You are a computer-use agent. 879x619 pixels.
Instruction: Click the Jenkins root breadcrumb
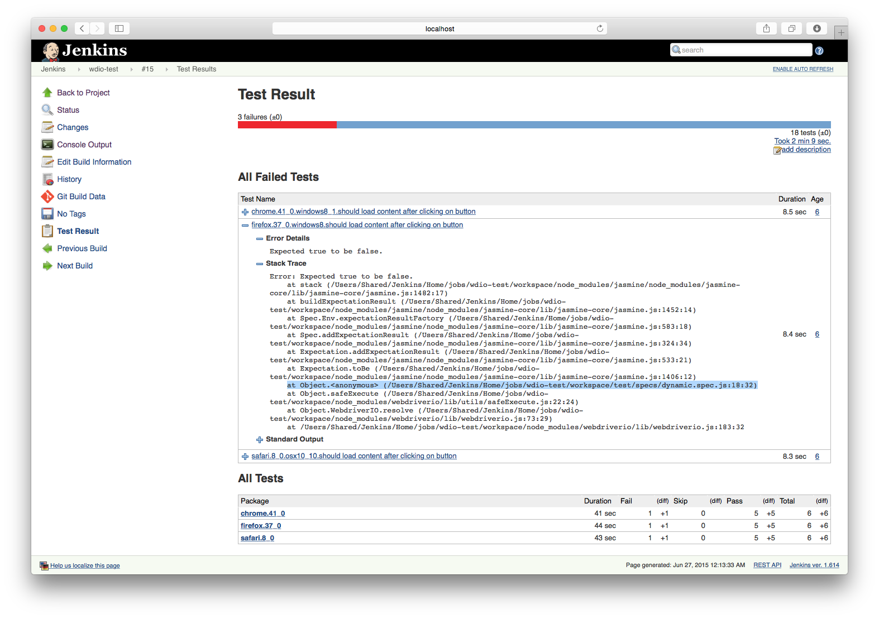[x=53, y=69]
